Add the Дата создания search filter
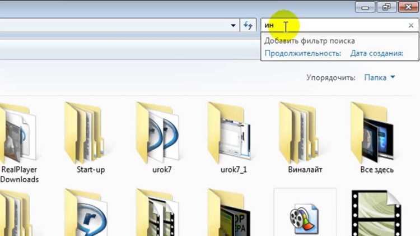The height and width of the screenshot is (236, 420). (x=377, y=53)
